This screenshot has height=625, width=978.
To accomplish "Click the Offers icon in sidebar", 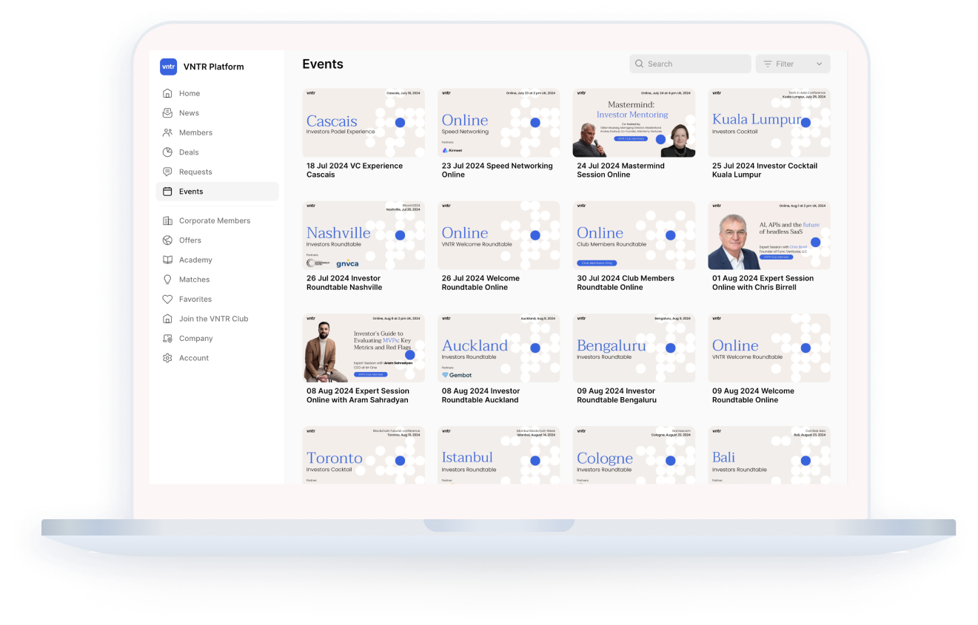I will tap(167, 240).
